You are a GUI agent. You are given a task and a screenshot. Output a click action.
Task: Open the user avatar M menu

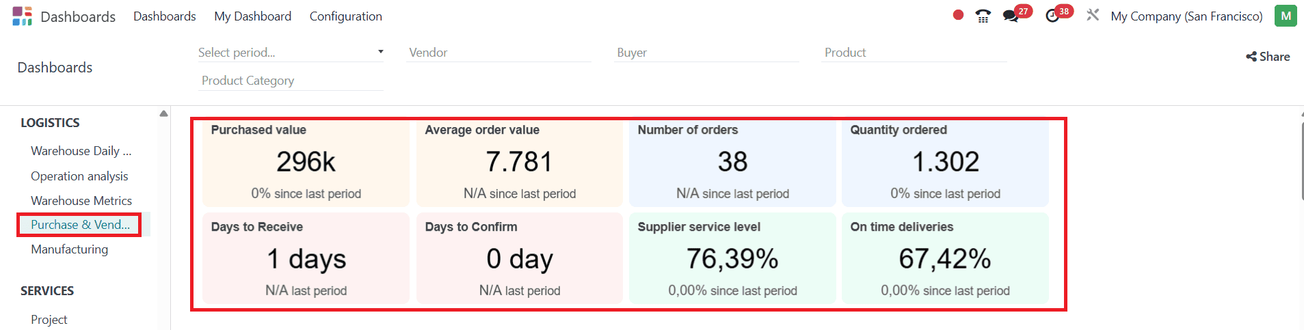pyautogui.click(x=1286, y=16)
